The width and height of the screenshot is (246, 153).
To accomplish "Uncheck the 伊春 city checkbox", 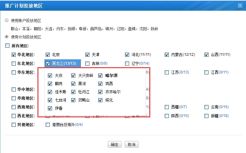I will [x=50, y=109].
